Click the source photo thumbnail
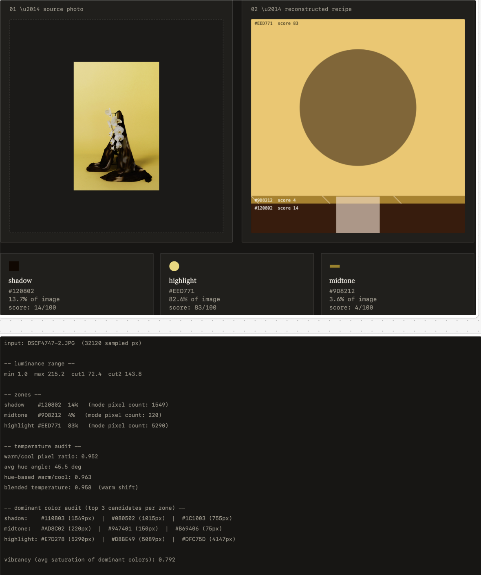This screenshot has width=481, height=575. pyautogui.click(x=116, y=126)
